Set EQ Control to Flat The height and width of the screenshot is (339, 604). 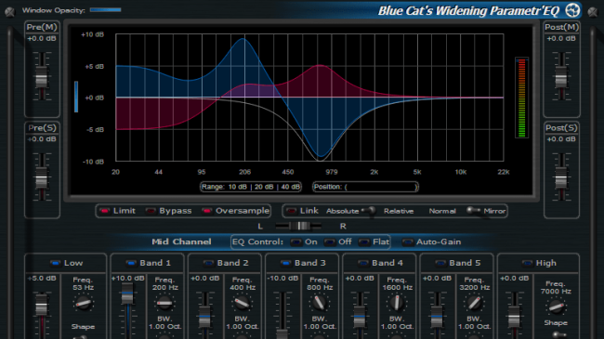coord(363,241)
